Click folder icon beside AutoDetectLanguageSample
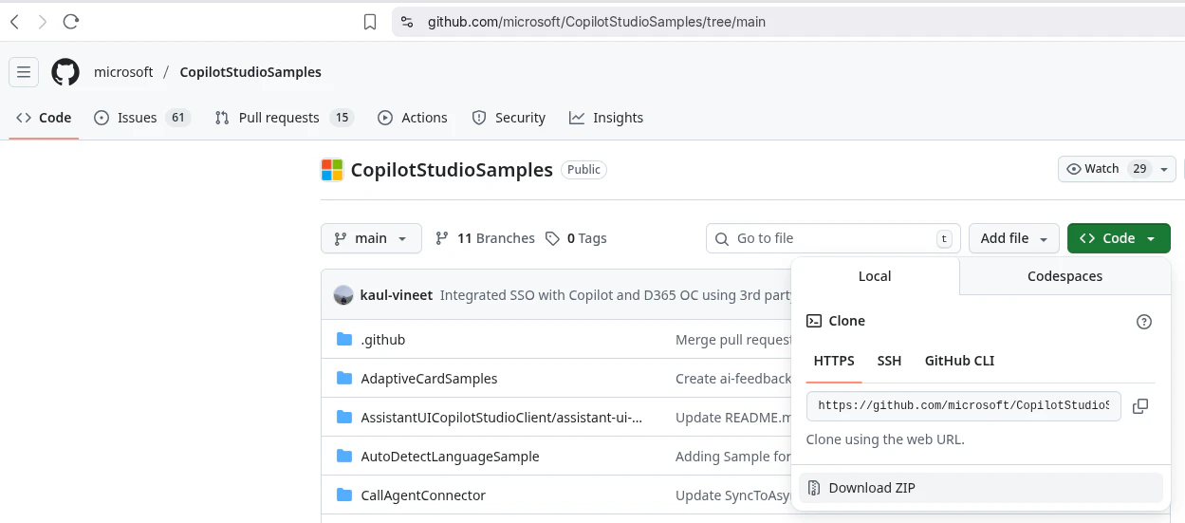Image resolution: width=1185 pixels, height=523 pixels. tap(344, 457)
